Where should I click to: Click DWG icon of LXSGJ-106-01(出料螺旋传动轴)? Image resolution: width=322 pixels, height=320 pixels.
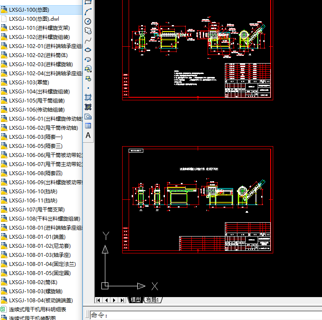(4, 119)
